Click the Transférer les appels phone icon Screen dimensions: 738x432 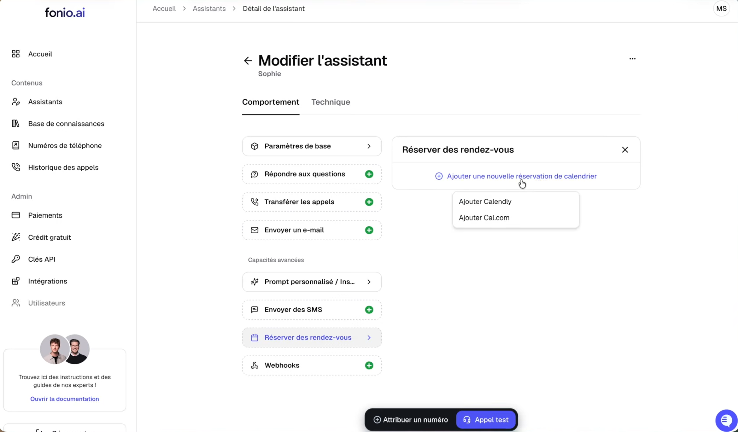(255, 202)
